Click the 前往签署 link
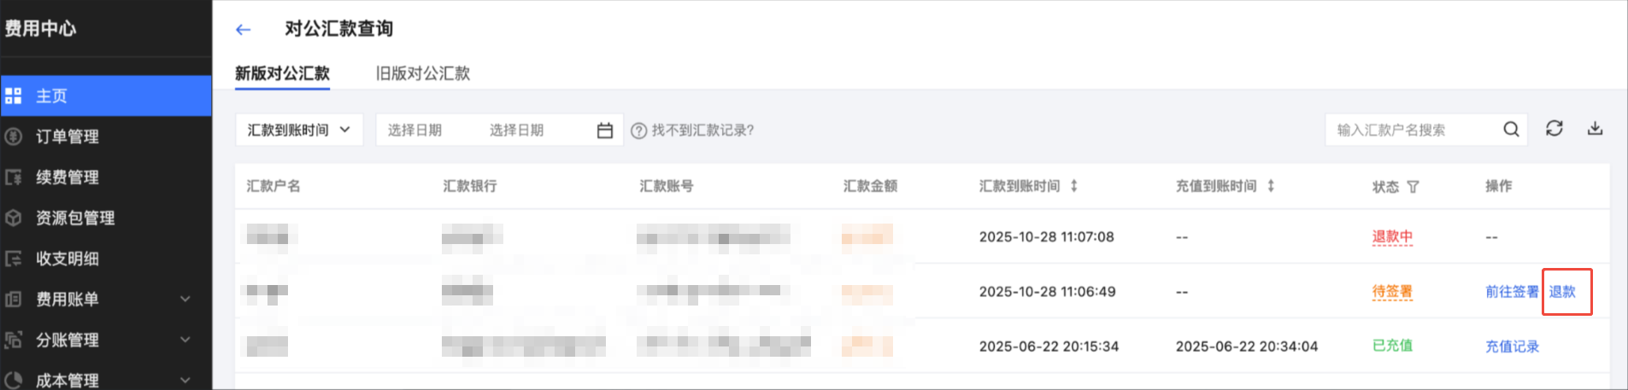This screenshot has width=1628, height=390. (x=1511, y=292)
